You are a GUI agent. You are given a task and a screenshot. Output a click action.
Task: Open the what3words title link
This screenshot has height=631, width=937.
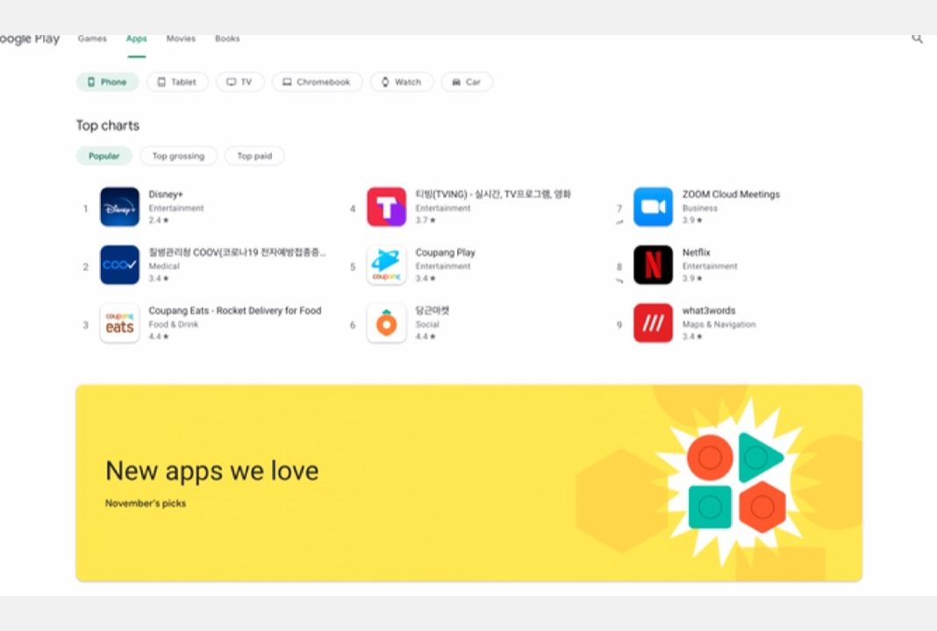point(709,311)
